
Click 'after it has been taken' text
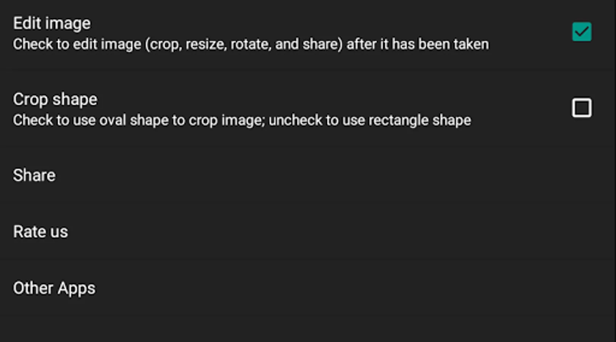pos(417,44)
